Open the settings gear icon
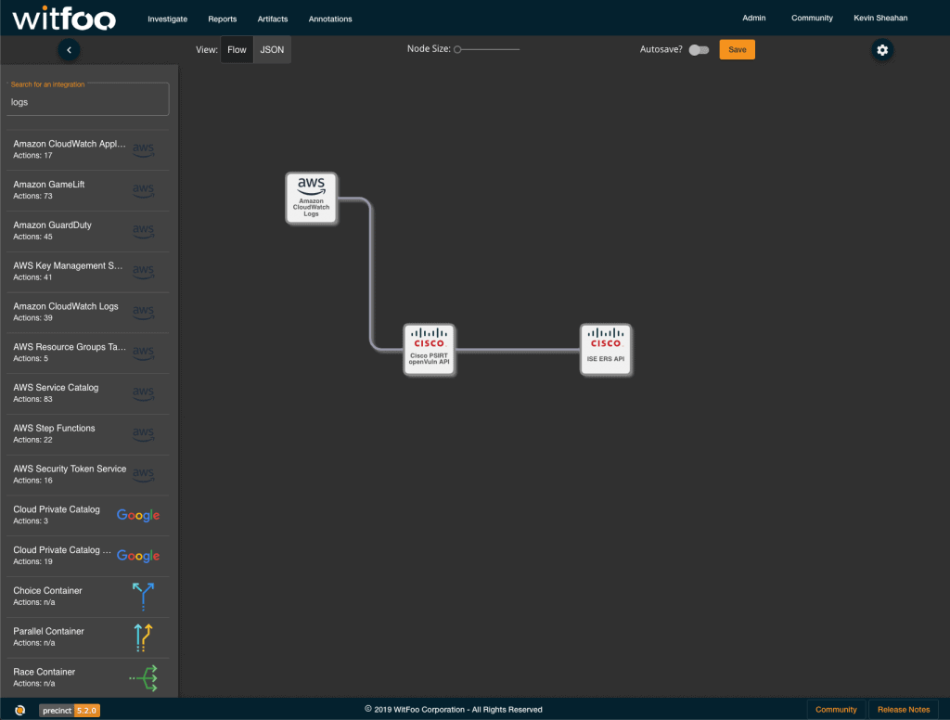The width and height of the screenshot is (950, 720). point(882,50)
